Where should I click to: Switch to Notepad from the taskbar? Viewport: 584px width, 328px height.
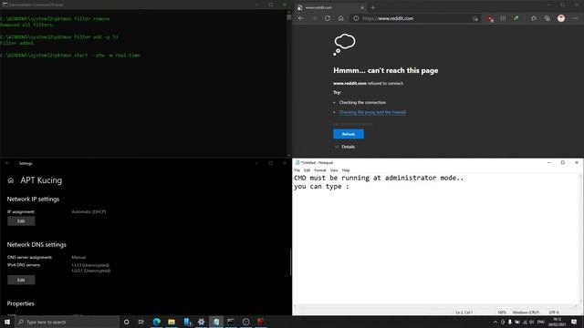pos(216,322)
